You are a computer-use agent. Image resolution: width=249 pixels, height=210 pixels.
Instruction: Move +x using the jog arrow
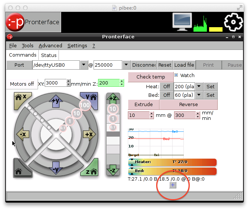[89, 134]
